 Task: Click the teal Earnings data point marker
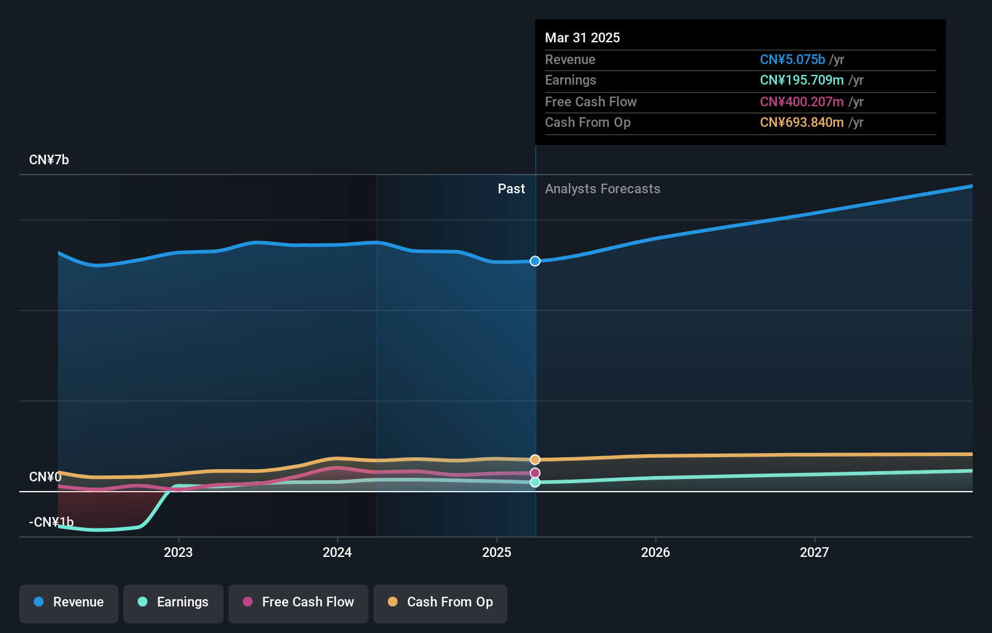[x=535, y=482]
